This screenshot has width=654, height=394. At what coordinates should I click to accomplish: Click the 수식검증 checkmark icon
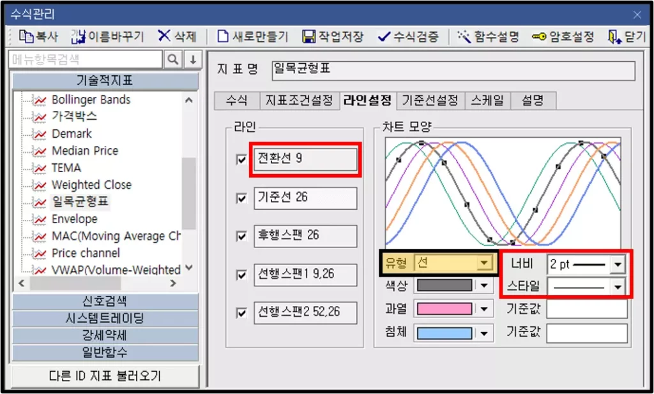tap(384, 37)
